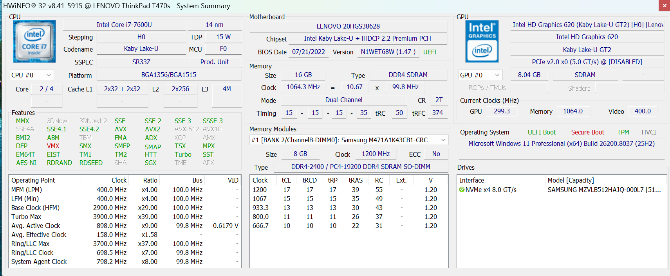Click the Intel Core i7 CPU logo

coord(34,41)
